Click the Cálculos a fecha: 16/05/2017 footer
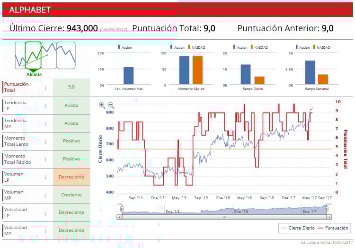Viewport: 355px width, 248px height. point(327,242)
